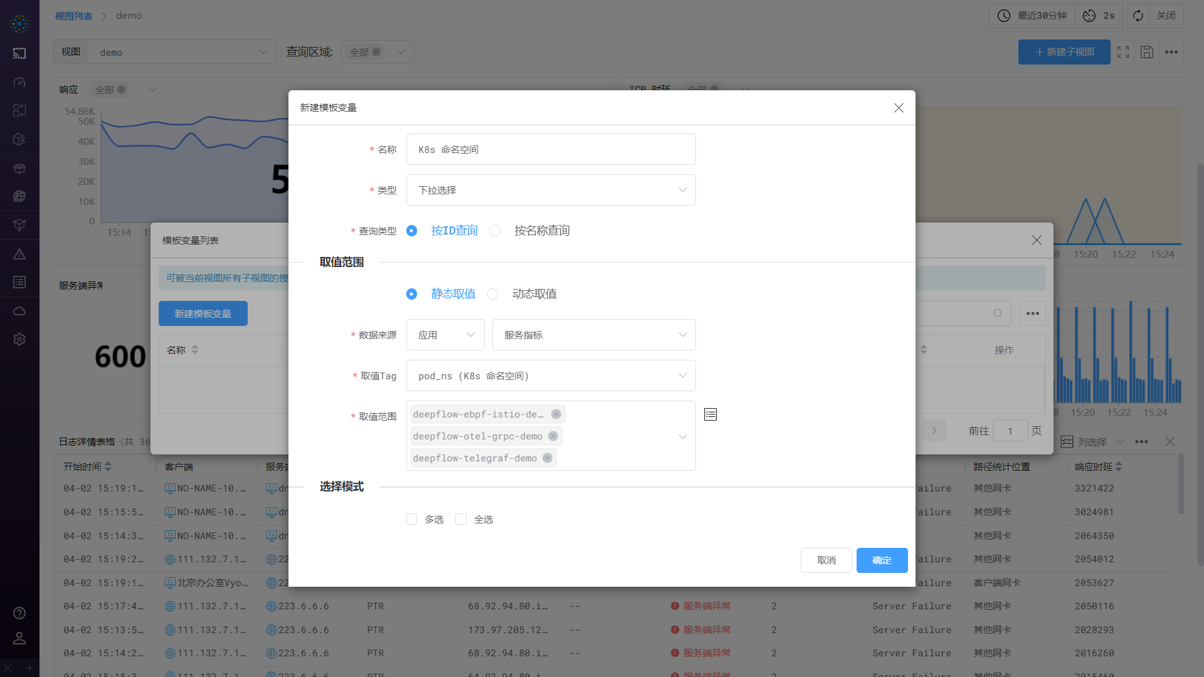This screenshot has width=1204, height=677.
Task: Click the cloud icon in the sidebar
Action: (x=19, y=311)
